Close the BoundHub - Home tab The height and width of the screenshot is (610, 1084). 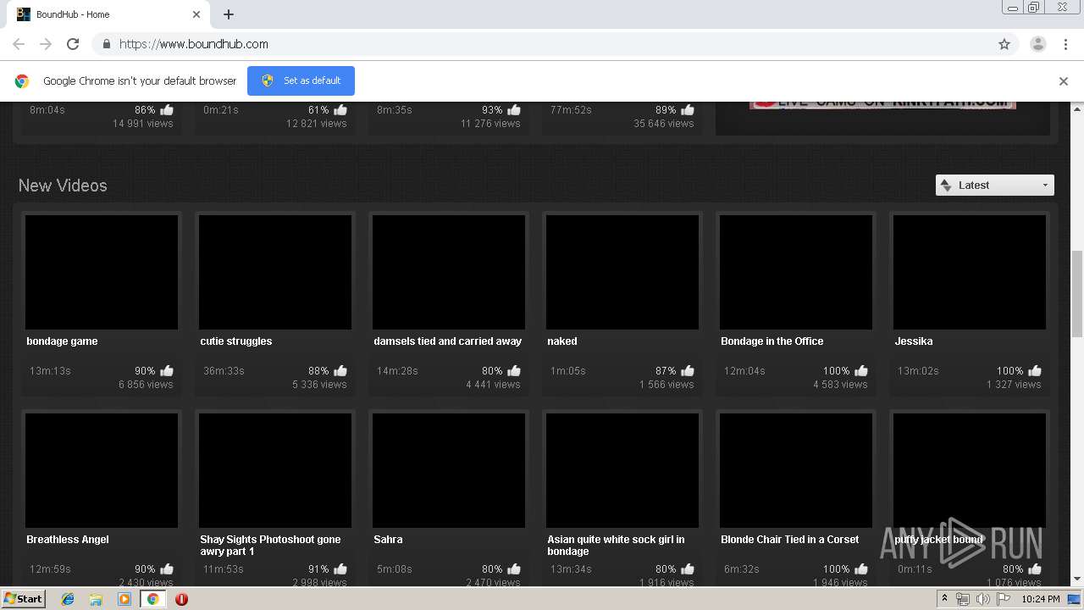click(196, 14)
